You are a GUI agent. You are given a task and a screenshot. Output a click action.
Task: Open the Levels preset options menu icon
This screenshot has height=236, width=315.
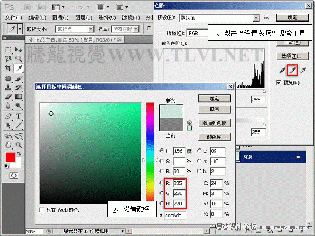[267, 18]
